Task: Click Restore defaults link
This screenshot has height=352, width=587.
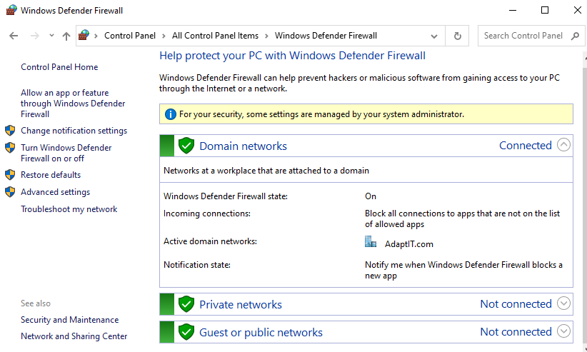Action: (51, 175)
